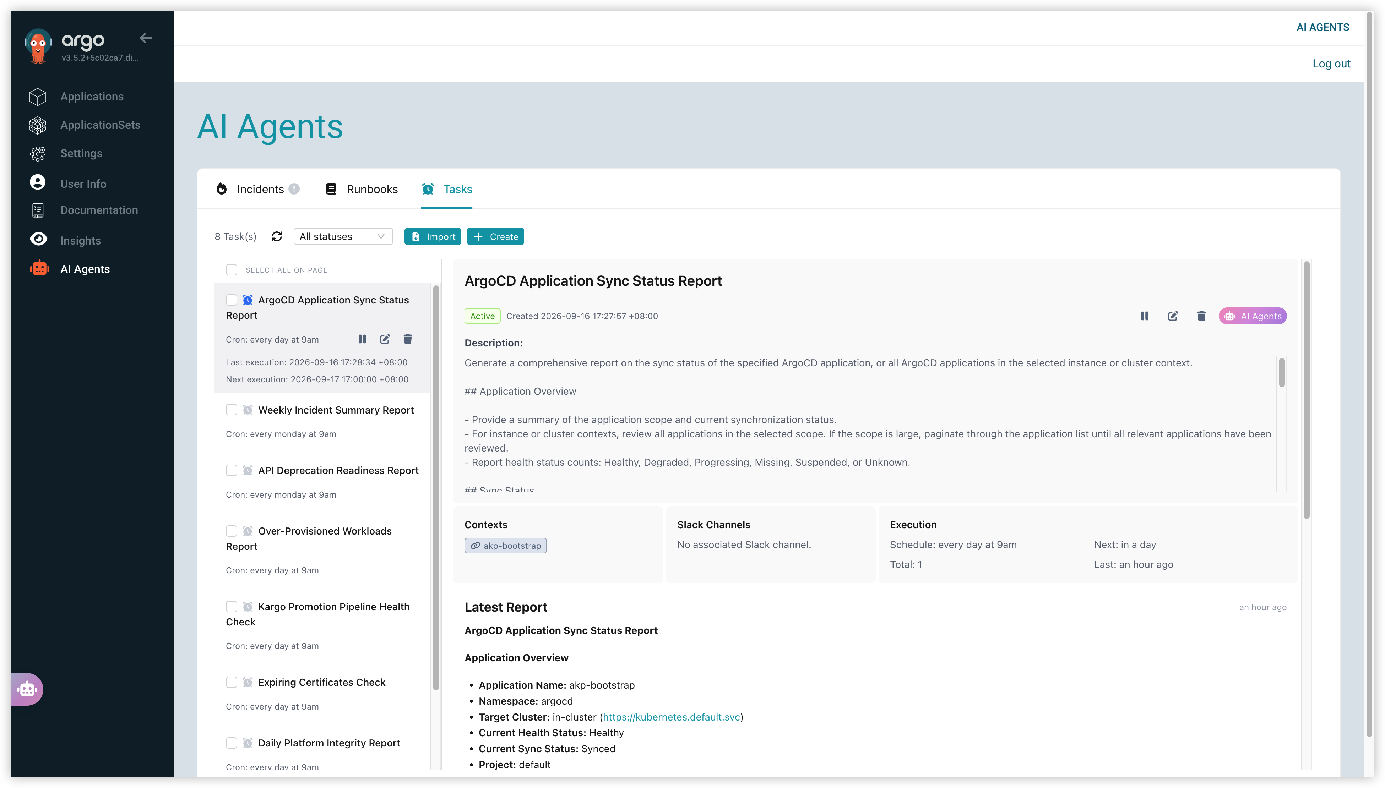Delete the task from the list row
Screen dimensions: 1385x788
[x=408, y=339]
